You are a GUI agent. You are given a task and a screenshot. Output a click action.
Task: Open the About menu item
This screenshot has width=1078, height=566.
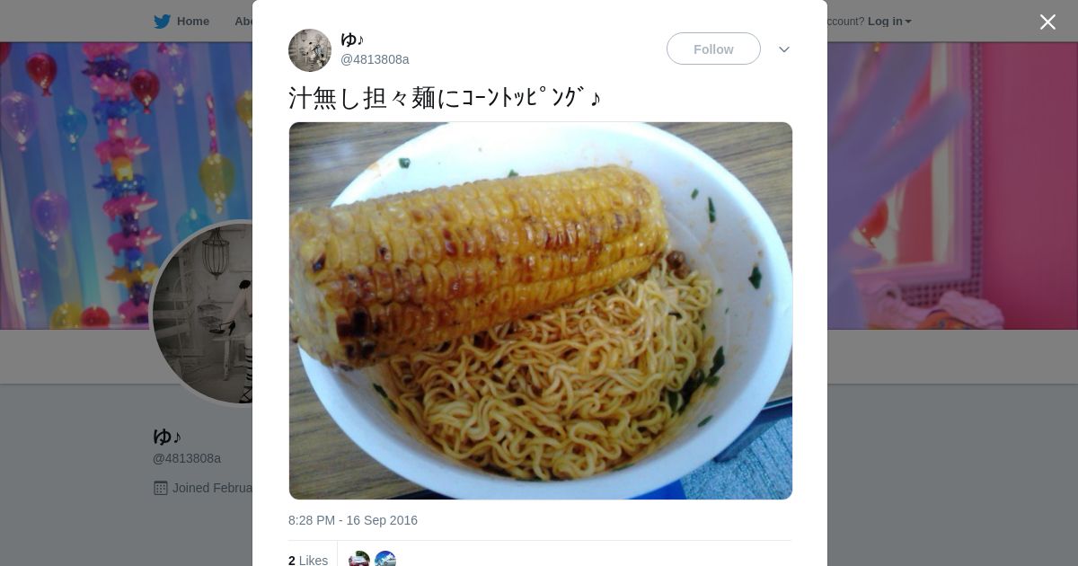243,22
